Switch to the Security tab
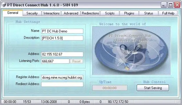Viewport: 182px width, 105px height. coord(32,13)
